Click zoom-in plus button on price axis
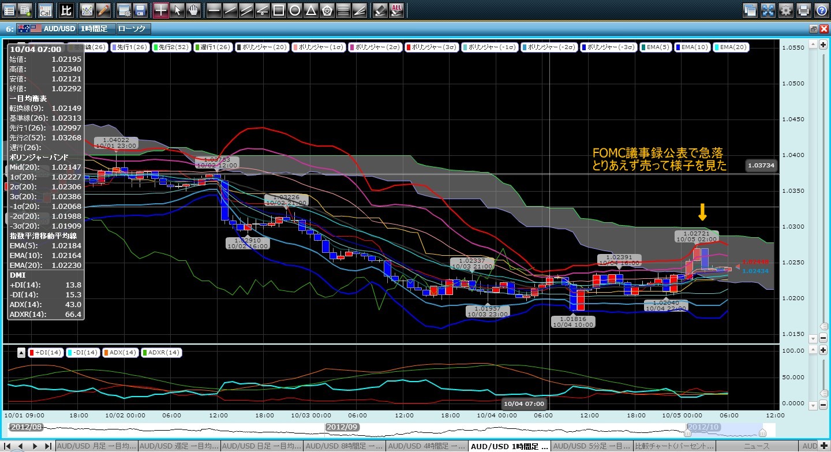Screen dimensions: 831x452 point(823,44)
